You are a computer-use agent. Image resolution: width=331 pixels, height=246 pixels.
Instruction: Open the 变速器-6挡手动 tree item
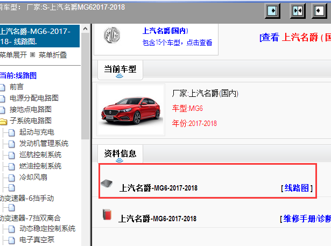coord(27,199)
